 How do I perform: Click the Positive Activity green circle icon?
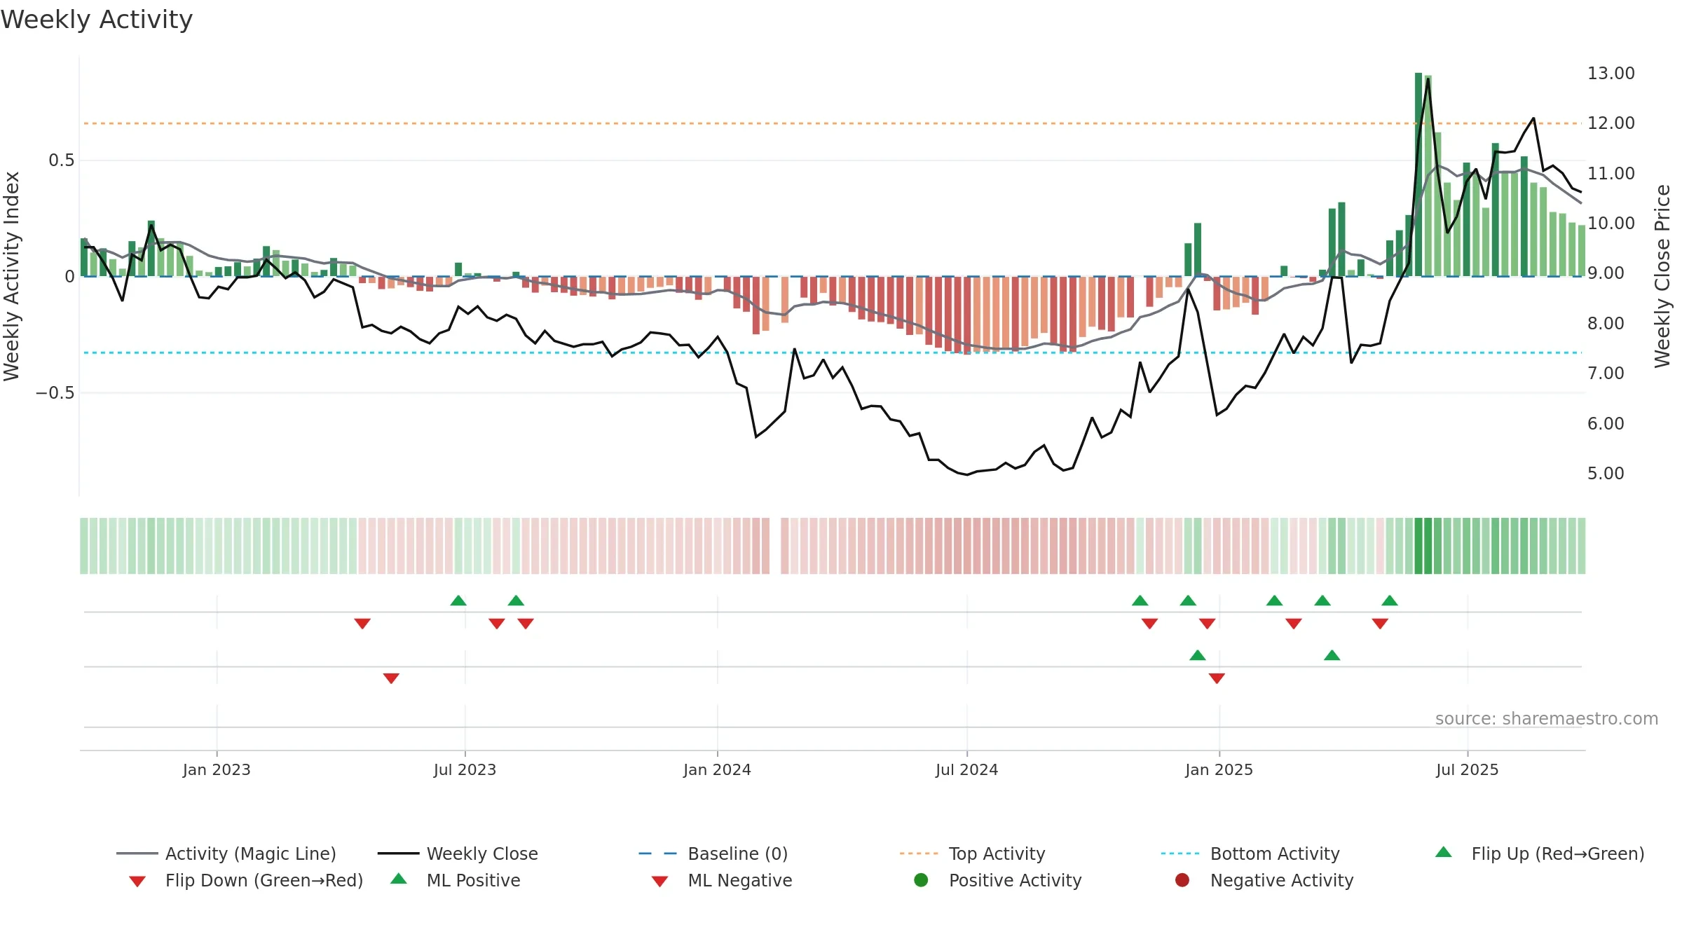tap(921, 879)
